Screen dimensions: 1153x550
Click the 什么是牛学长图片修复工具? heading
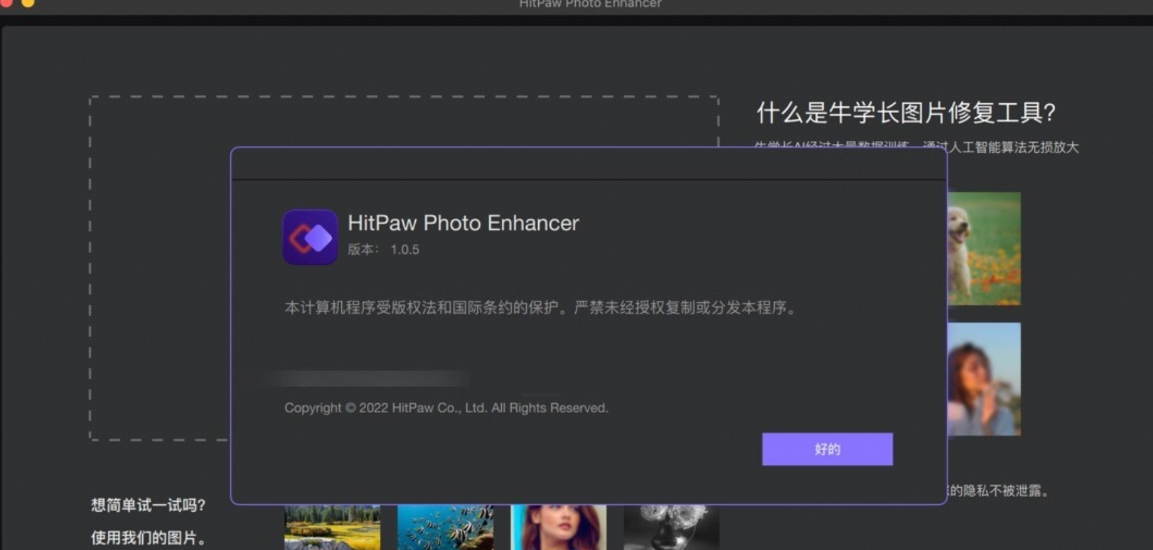point(906,112)
